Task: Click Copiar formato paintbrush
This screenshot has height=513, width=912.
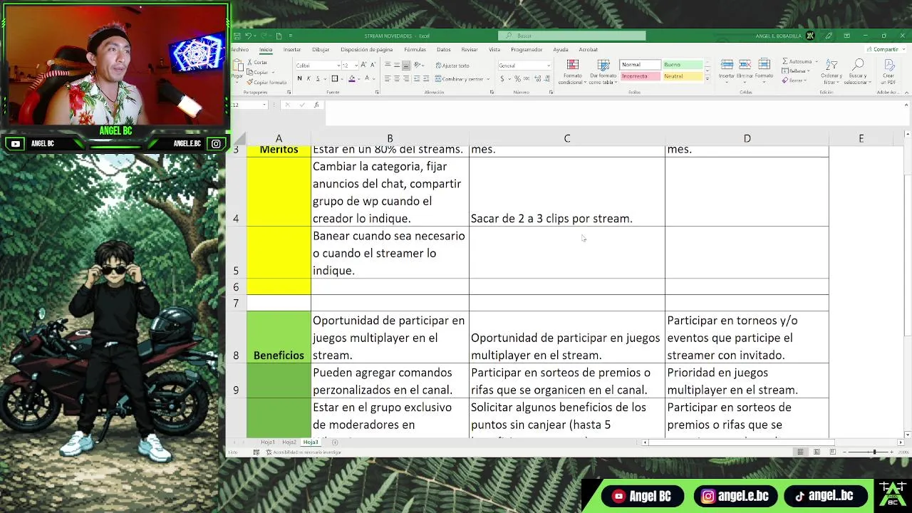Action: pos(266,83)
